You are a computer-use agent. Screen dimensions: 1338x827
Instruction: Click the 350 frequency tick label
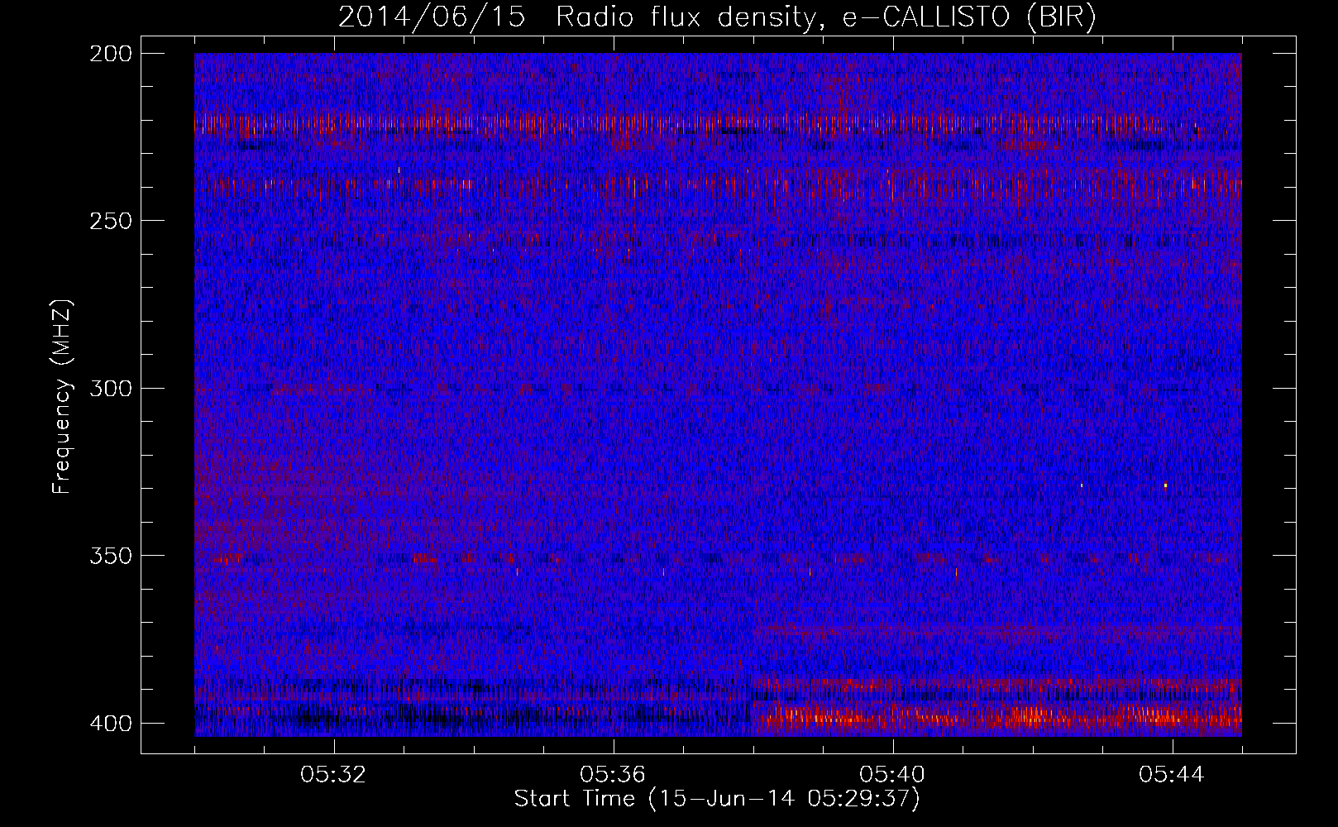click(110, 556)
